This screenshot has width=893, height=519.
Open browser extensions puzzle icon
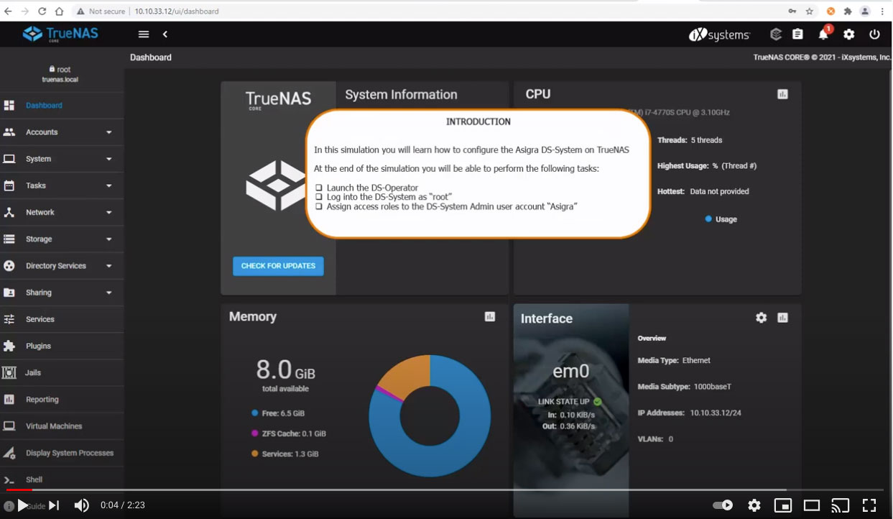[x=848, y=12]
